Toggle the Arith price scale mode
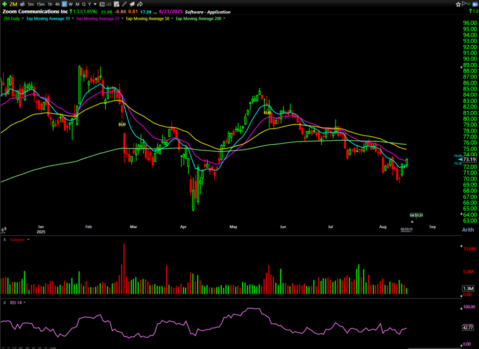The width and height of the screenshot is (479, 349). tap(468, 230)
